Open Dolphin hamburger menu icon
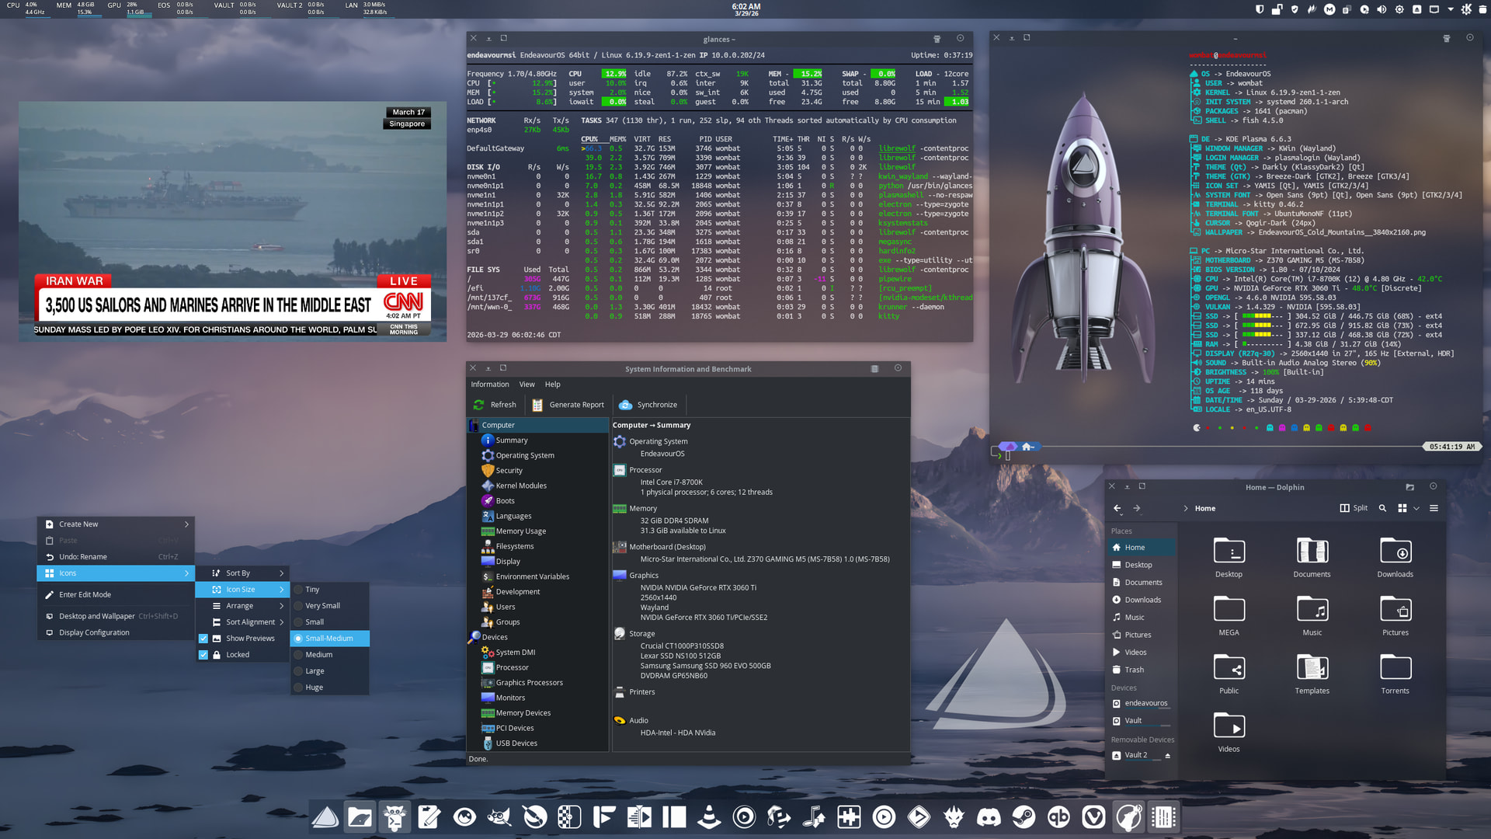The height and width of the screenshot is (839, 1491). pyautogui.click(x=1434, y=508)
